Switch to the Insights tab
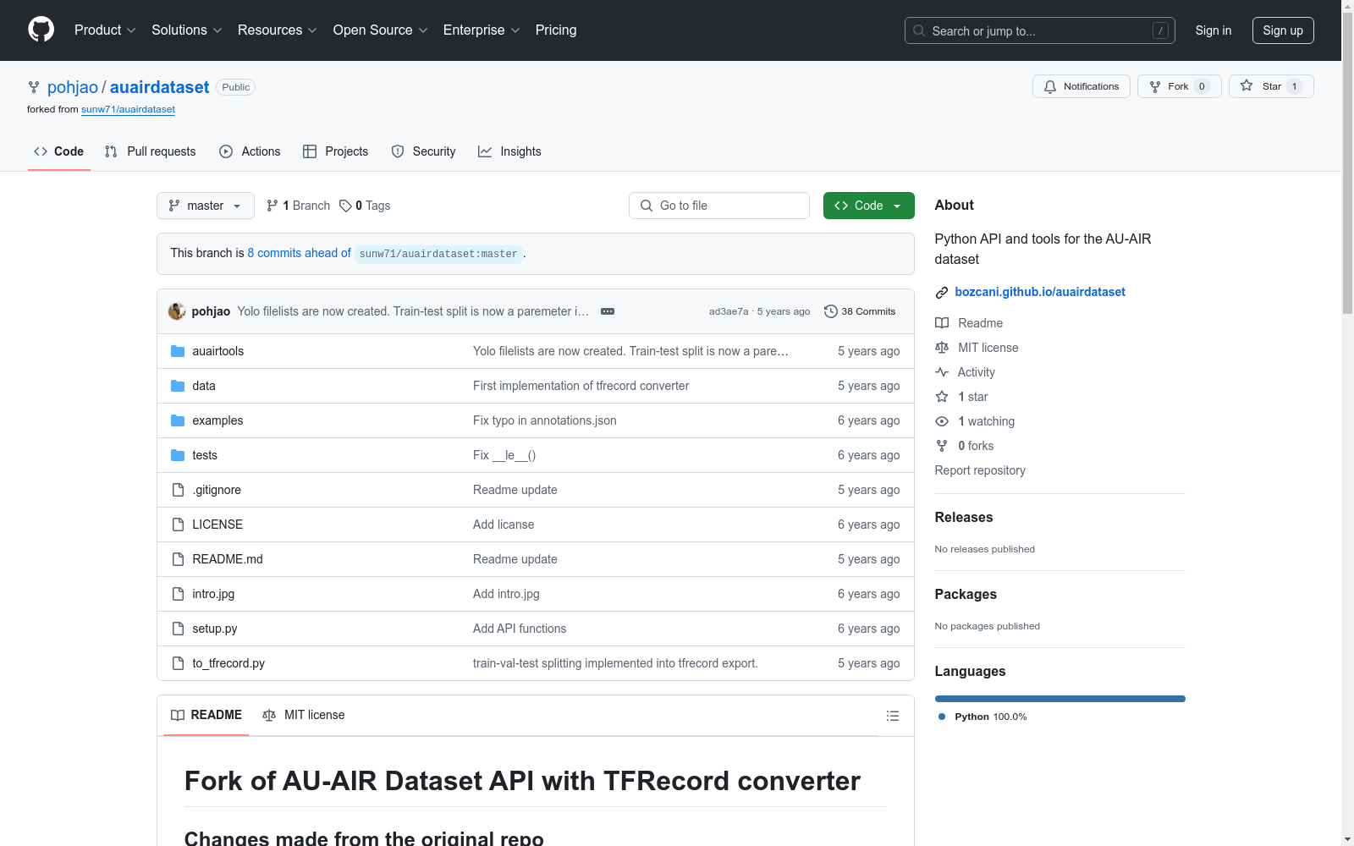This screenshot has height=846, width=1354. [x=509, y=151]
